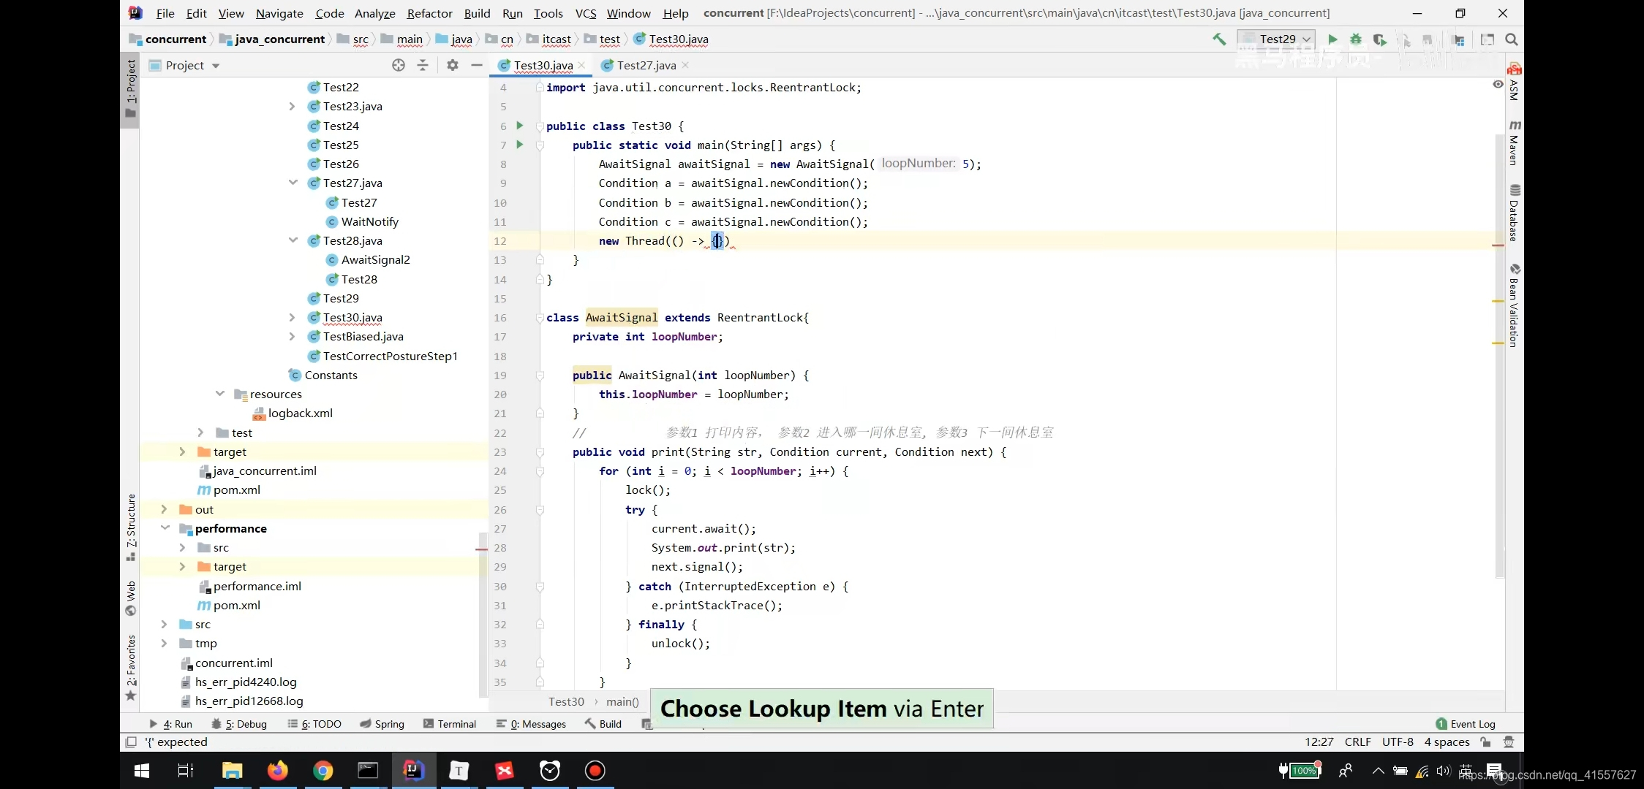Open Windows Start menu

pyautogui.click(x=142, y=771)
